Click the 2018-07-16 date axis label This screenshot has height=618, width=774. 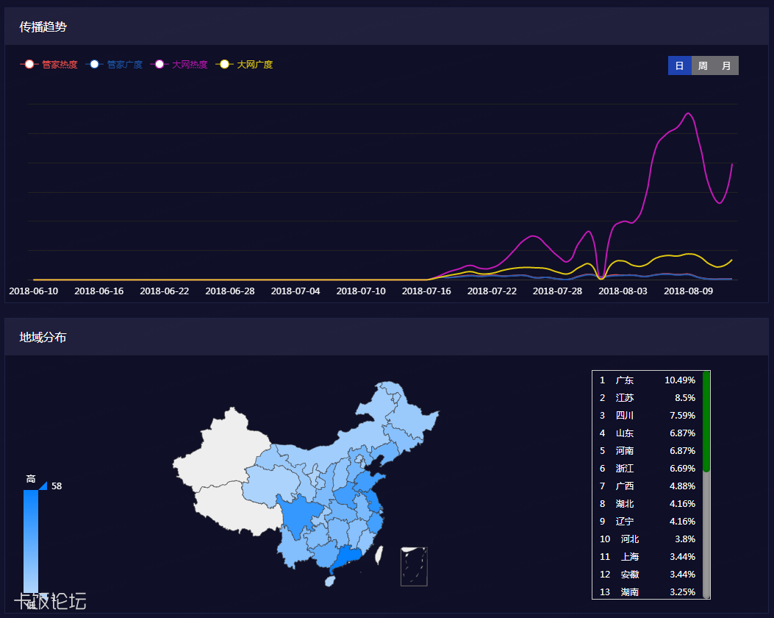[426, 291]
